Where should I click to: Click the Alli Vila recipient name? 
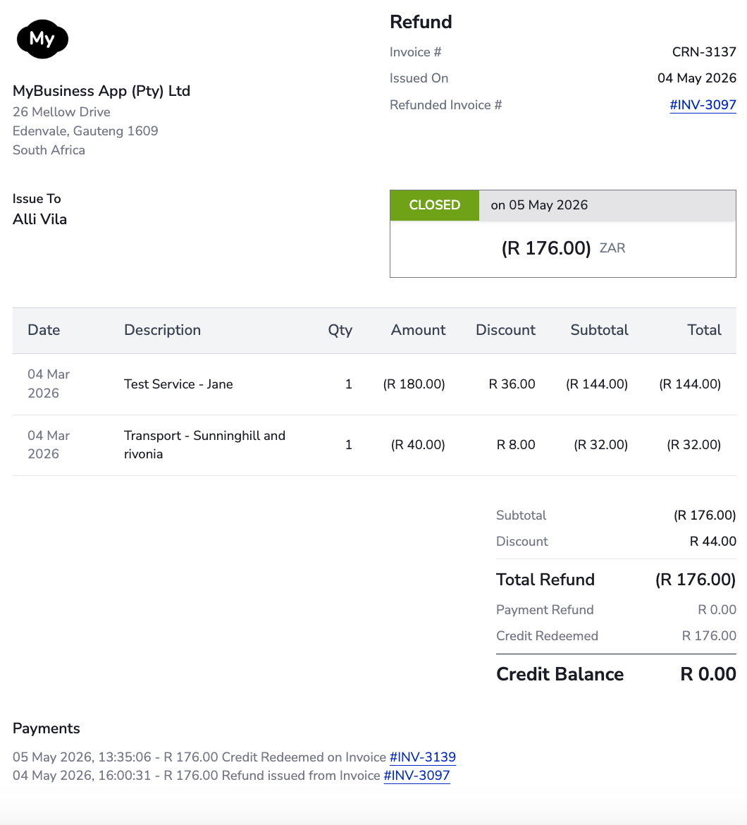pos(40,219)
